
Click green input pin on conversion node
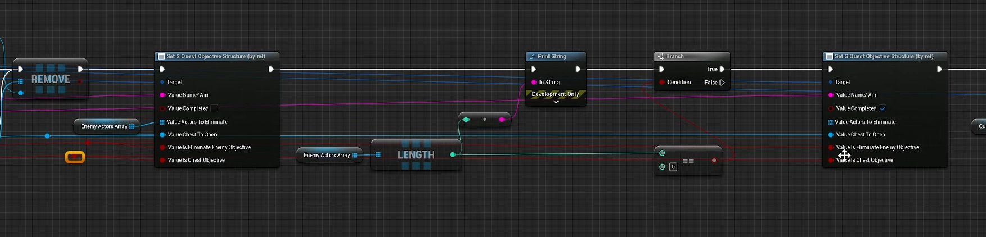(x=466, y=119)
